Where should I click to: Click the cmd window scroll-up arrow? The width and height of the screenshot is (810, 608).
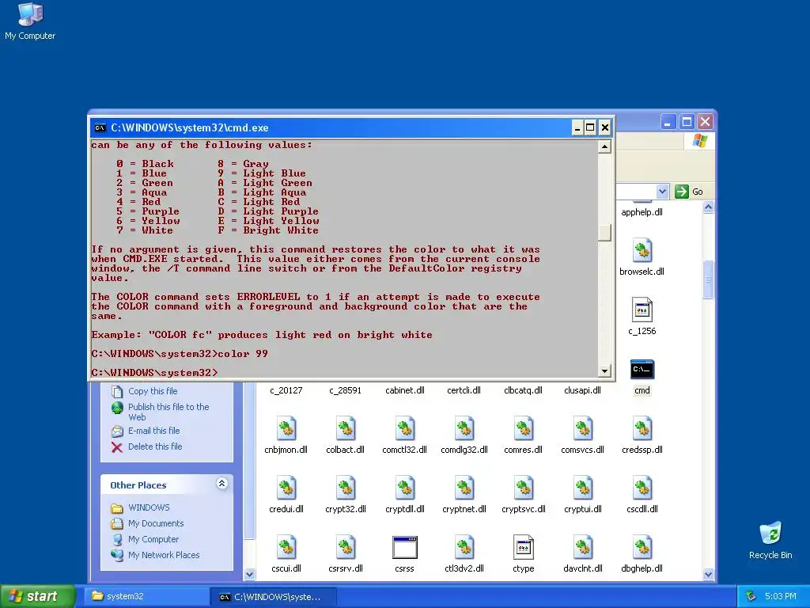pos(604,146)
